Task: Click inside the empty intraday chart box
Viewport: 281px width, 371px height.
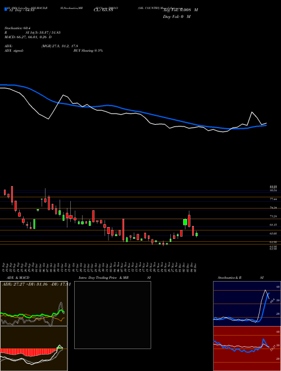Action: [x=112, y=315]
